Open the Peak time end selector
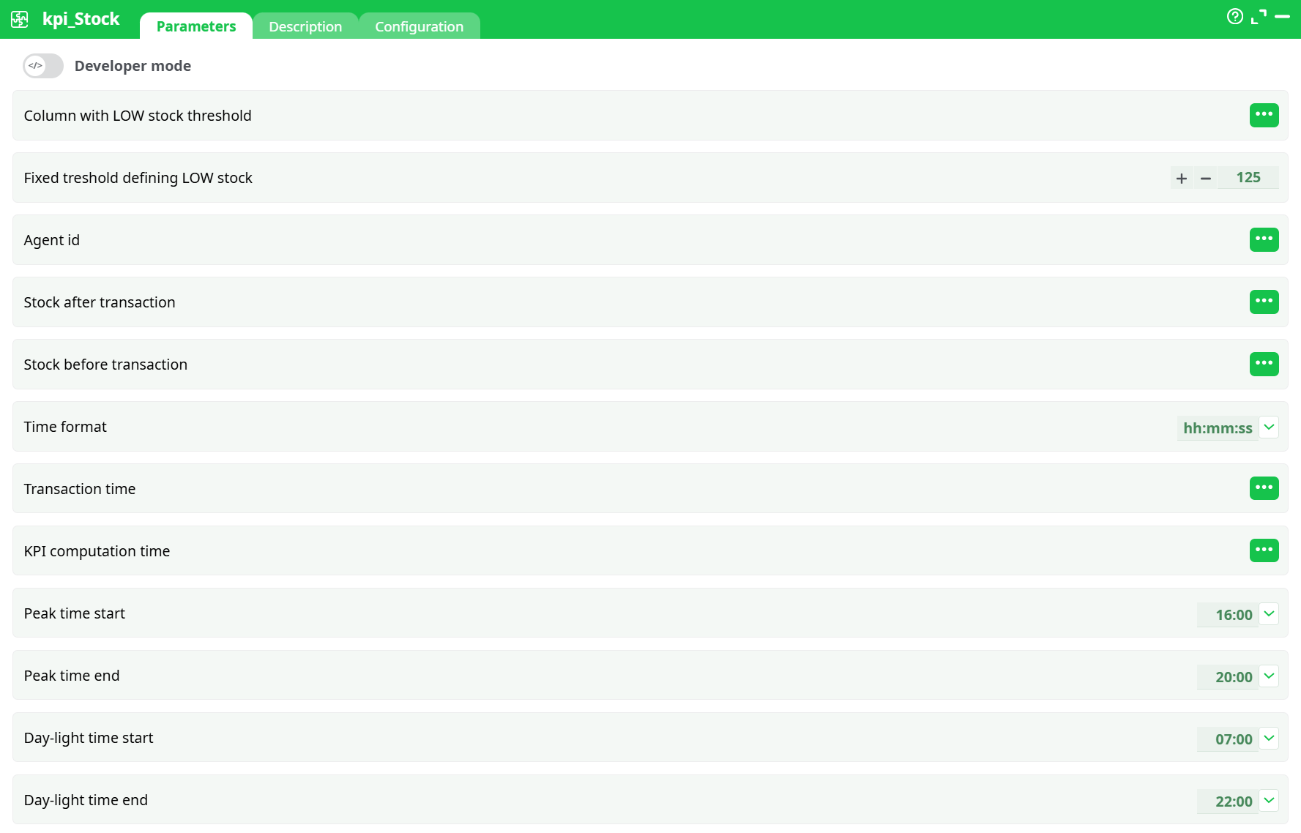The height and width of the screenshot is (833, 1301). coord(1270,676)
